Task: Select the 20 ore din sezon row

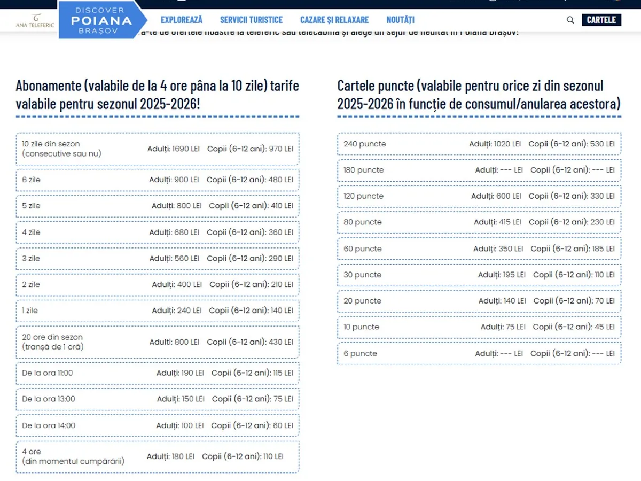Action: [x=158, y=342]
